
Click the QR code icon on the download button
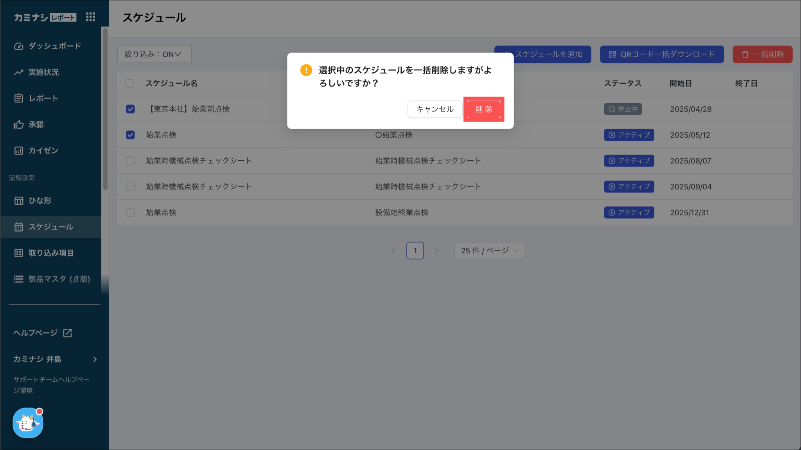click(x=612, y=54)
